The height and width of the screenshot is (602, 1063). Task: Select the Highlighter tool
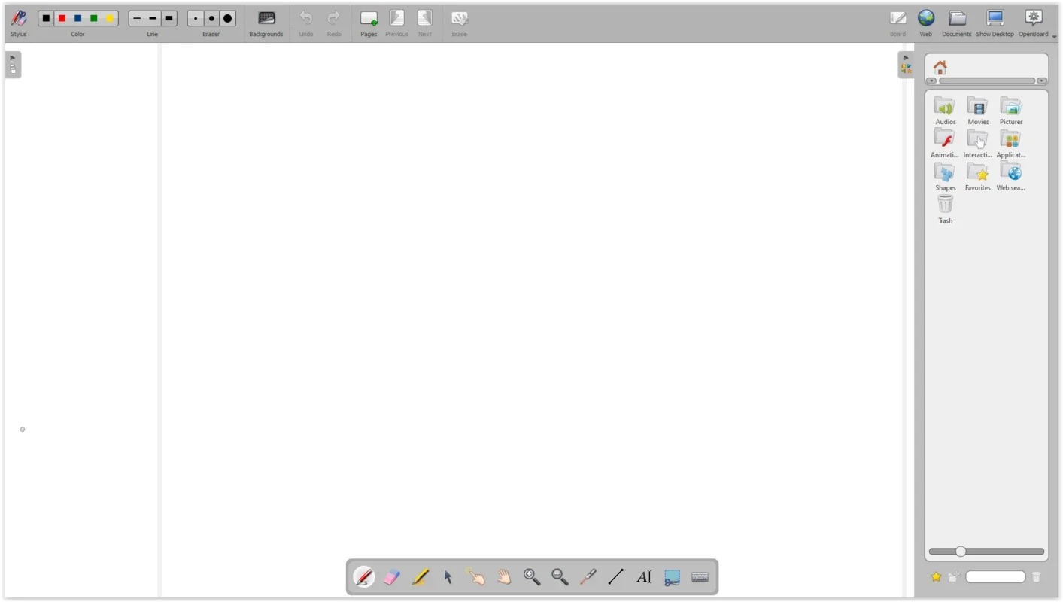pyautogui.click(x=420, y=576)
